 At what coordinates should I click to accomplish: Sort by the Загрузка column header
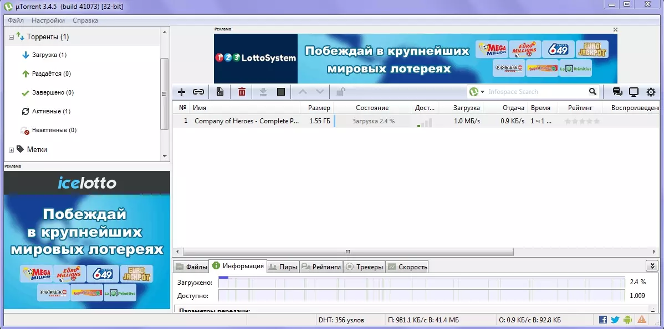click(462, 108)
